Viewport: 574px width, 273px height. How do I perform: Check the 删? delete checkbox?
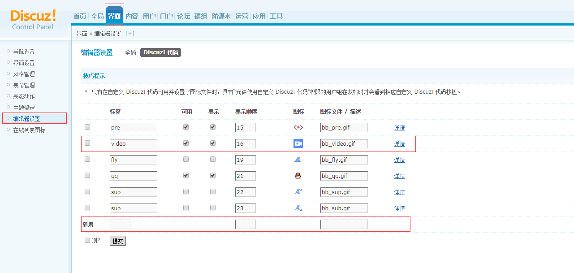[87, 241]
